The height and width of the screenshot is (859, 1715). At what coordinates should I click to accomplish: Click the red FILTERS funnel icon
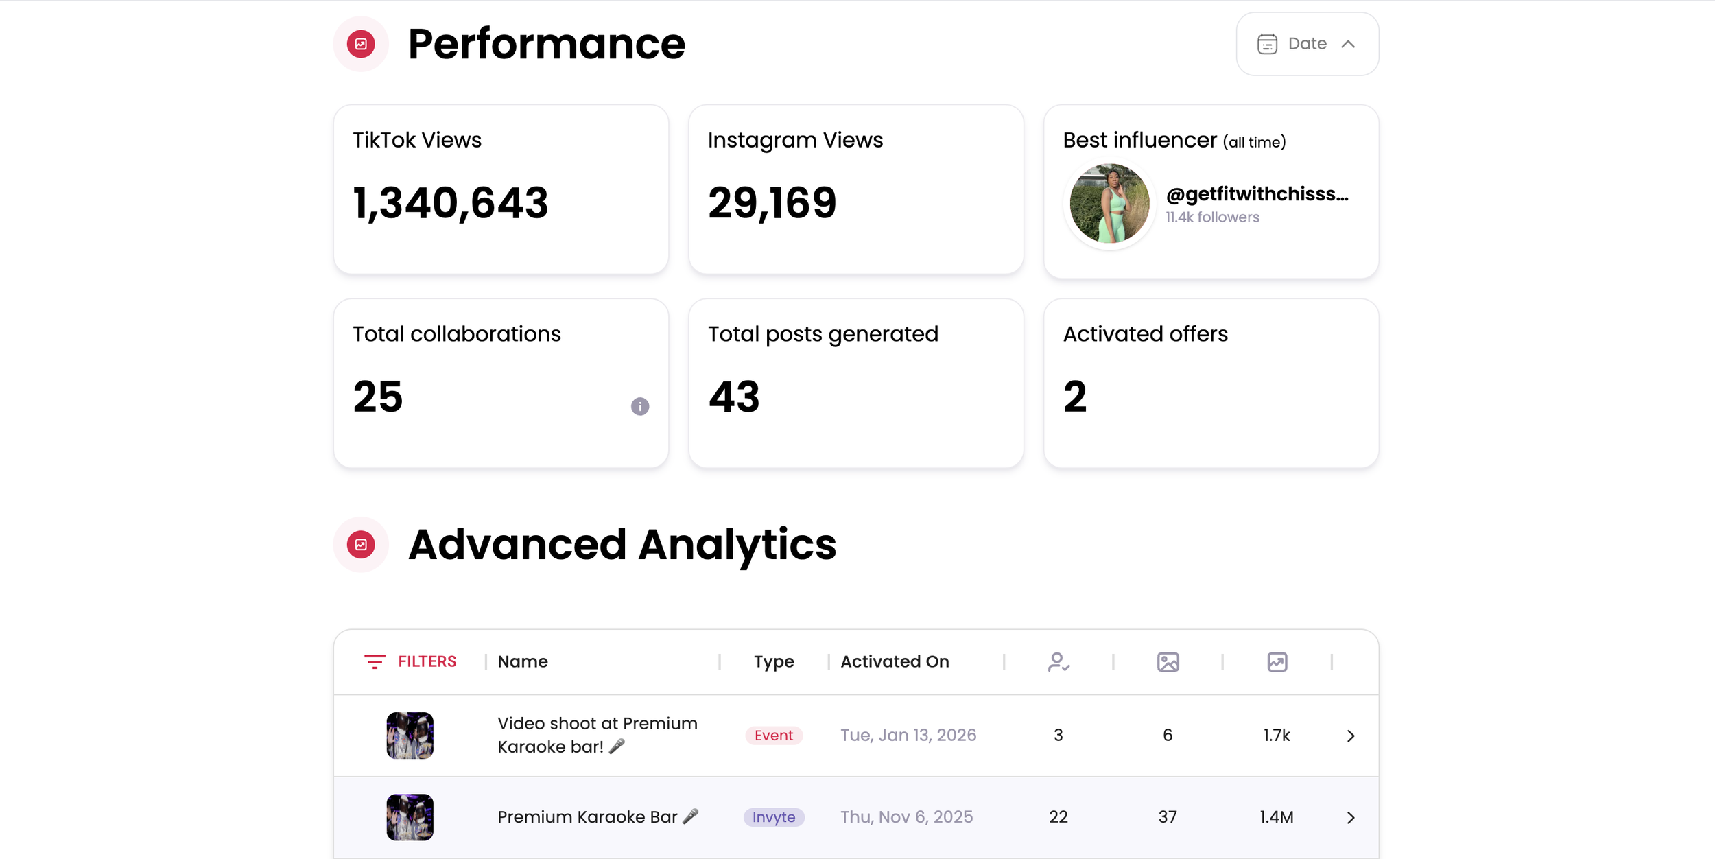(x=374, y=661)
